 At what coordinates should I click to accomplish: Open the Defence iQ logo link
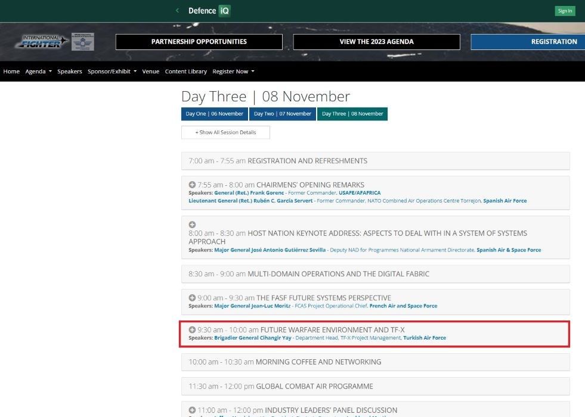coord(209,11)
